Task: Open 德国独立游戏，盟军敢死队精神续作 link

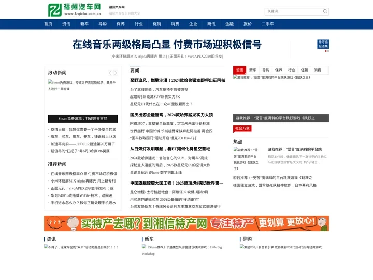Action: (x=275, y=185)
